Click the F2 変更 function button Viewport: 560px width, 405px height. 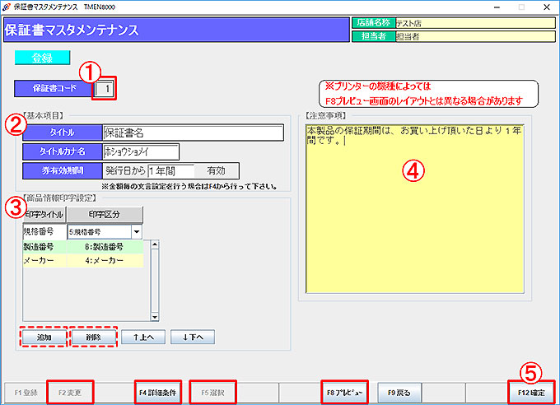pyautogui.click(x=70, y=393)
